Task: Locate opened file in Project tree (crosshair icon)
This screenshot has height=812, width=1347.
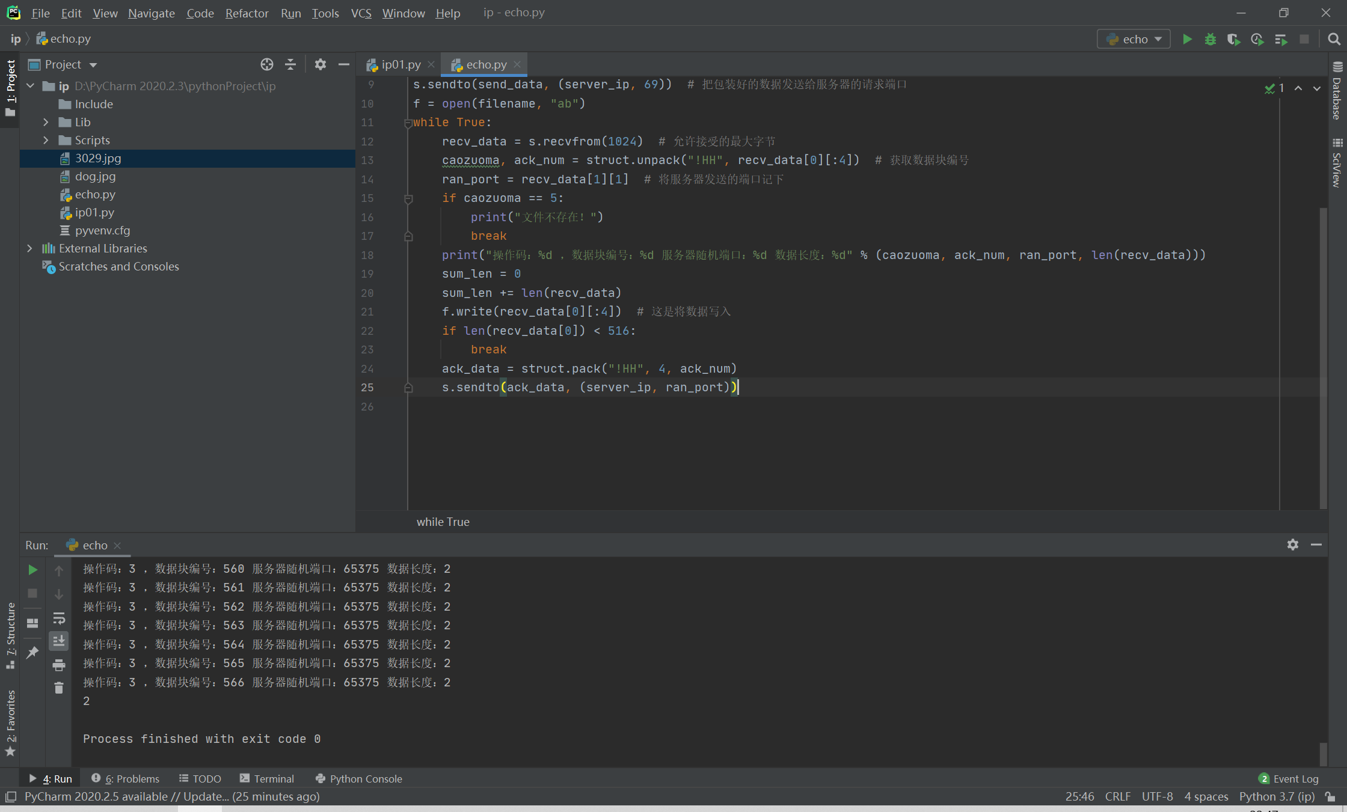Action: pyautogui.click(x=267, y=64)
